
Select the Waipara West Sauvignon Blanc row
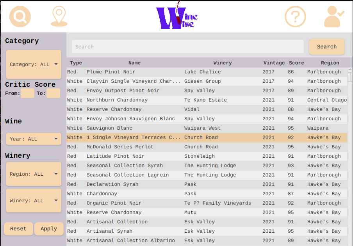tap(207, 128)
